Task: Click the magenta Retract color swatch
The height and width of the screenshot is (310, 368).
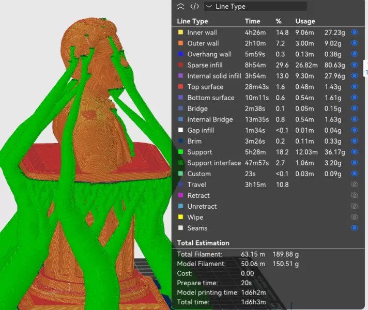Action: click(180, 195)
